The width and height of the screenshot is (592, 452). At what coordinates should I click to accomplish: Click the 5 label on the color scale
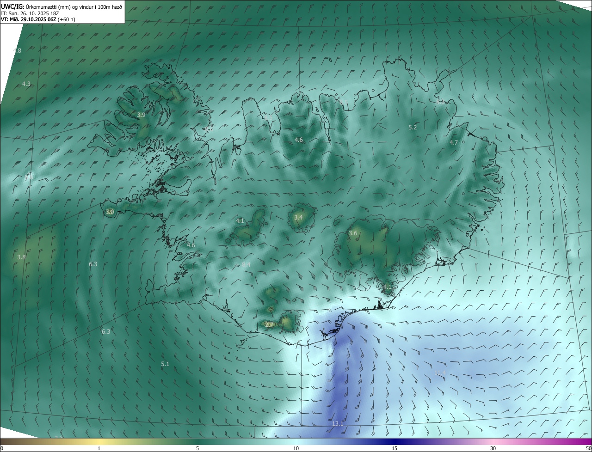[197, 448]
